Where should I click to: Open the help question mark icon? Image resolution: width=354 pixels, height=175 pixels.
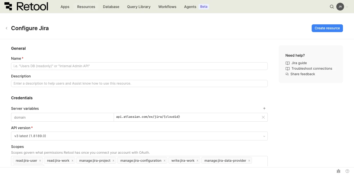[347, 171]
